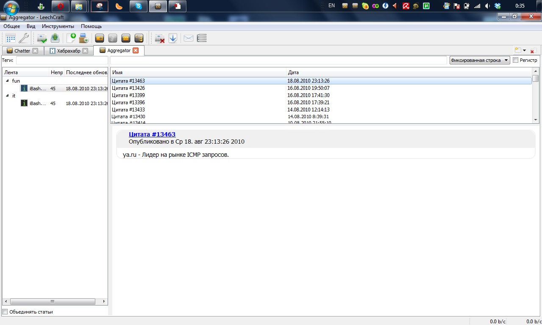The image size is (542, 325).
Task: Click the add feed icon with green plus
Action: click(71, 38)
